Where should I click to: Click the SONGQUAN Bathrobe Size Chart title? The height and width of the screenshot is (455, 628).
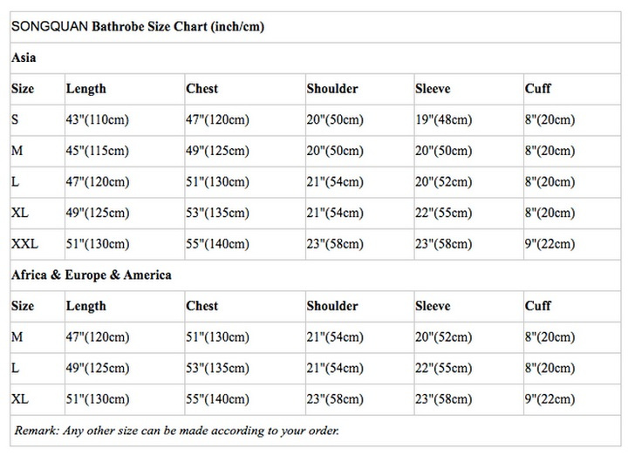click(138, 27)
